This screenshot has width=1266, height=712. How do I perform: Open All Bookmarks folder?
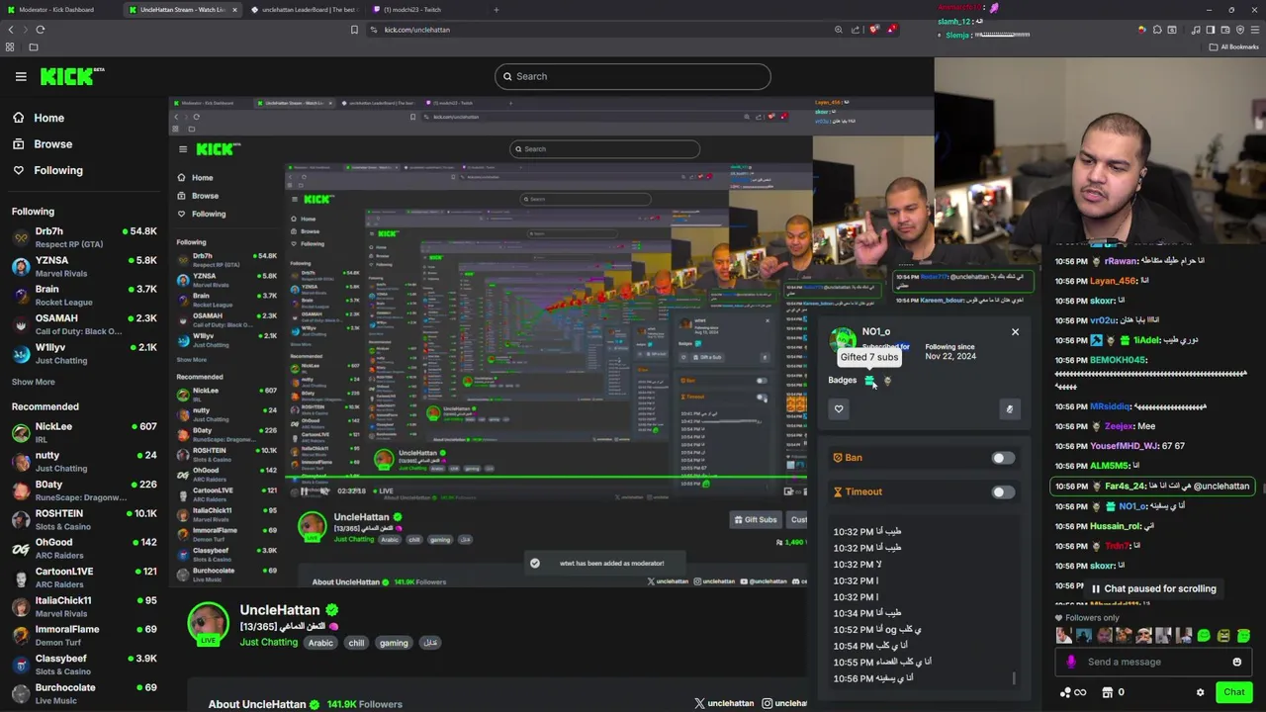pos(1233,46)
